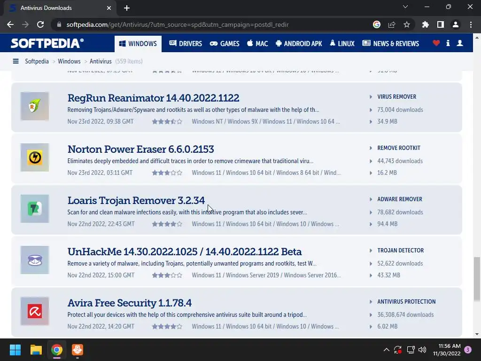Open News & Reviews section

pos(390,44)
